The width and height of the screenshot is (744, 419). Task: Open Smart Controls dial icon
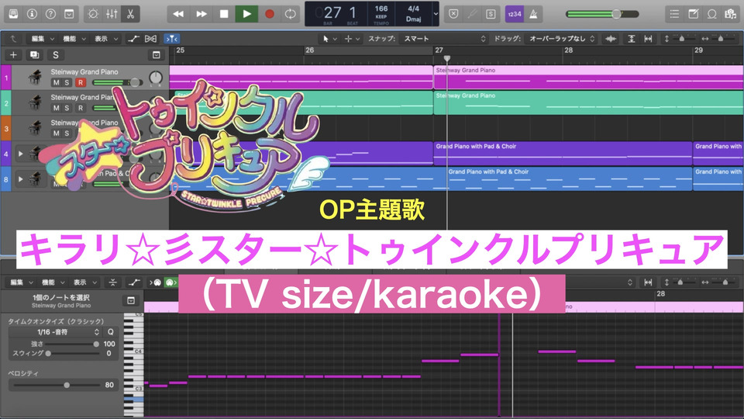click(x=93, y=14)
